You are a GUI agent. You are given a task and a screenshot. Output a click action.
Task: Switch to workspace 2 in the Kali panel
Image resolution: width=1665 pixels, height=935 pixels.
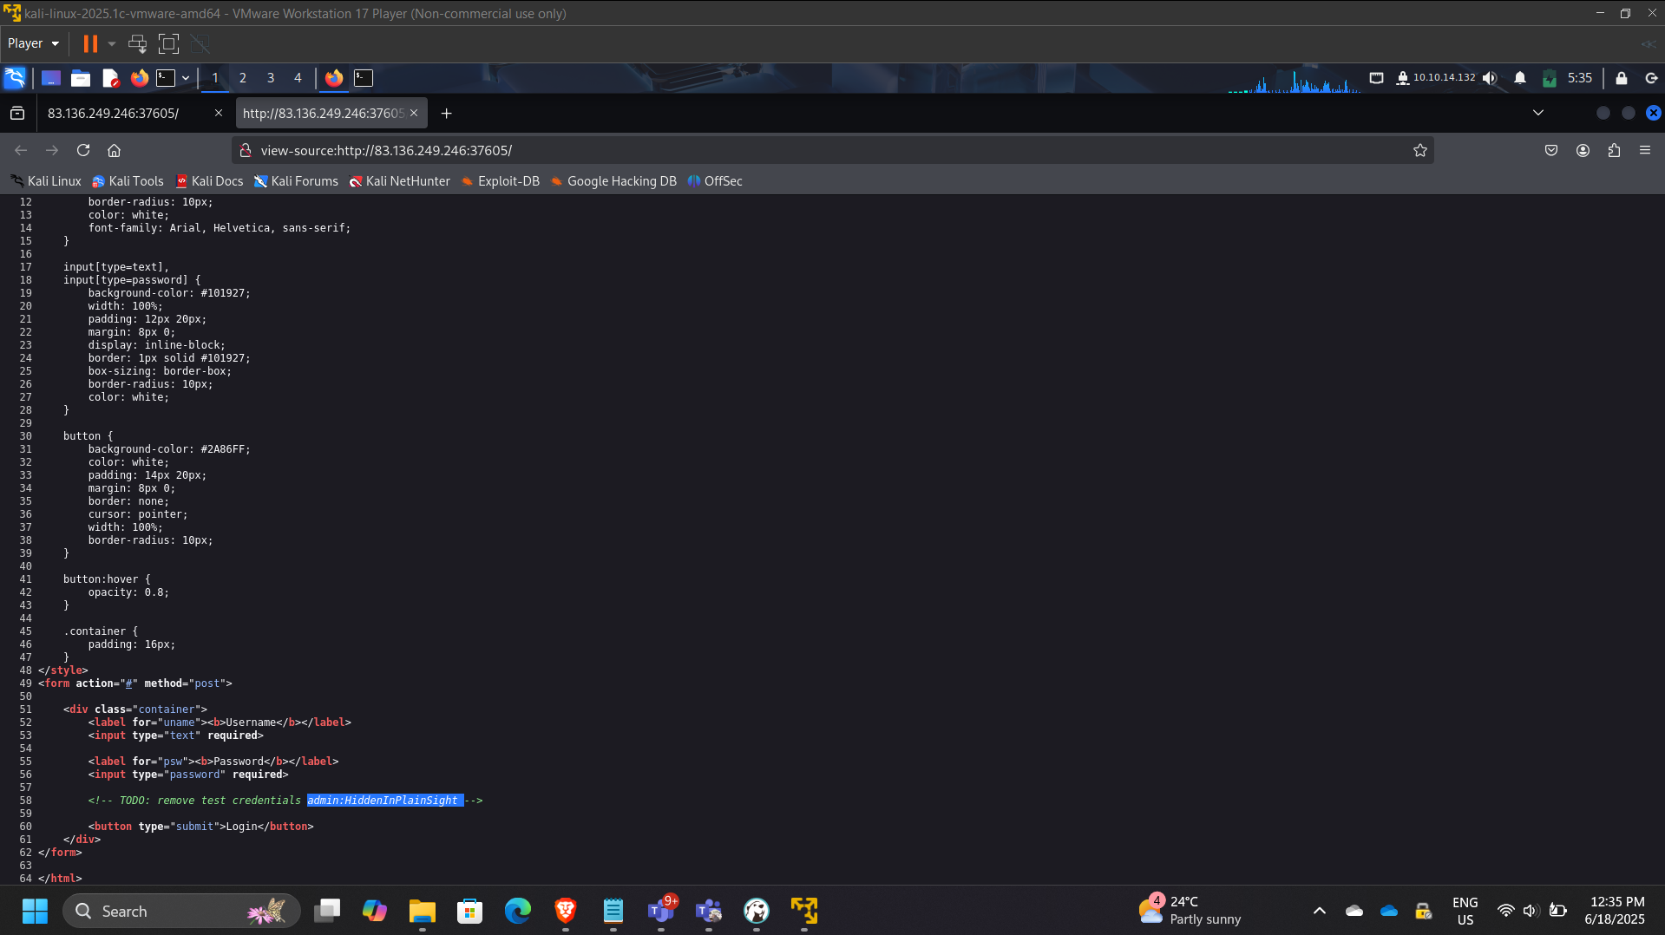point(243,78)
